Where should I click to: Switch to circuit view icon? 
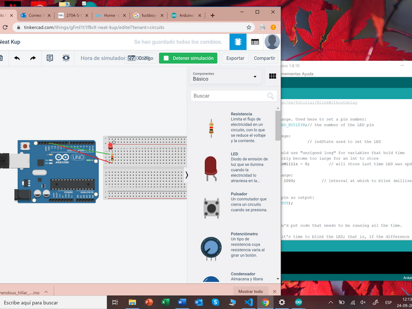click(x=238, y=42)
